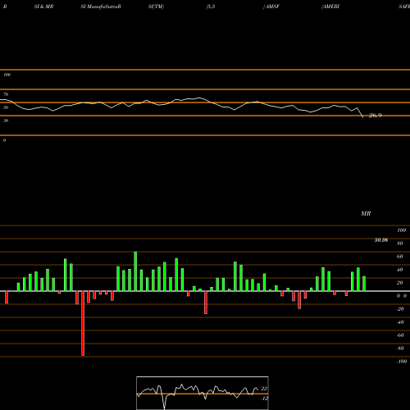This screenshot has width=410, height=410.
Task: Click the RSI 100 label on left axis
Action: pyautogui.click(x=7, y=75)
